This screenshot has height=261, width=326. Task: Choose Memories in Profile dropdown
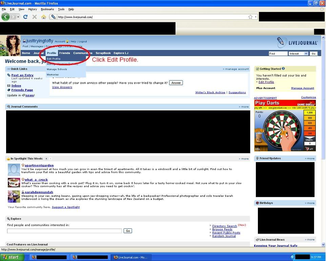[x=53, y=74]
